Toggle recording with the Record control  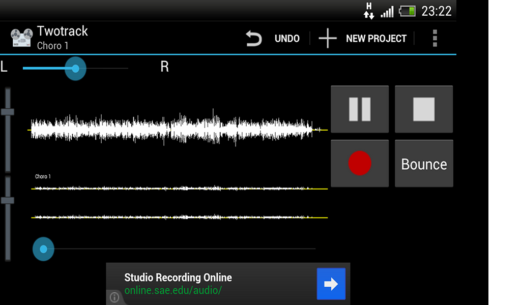click(360, 163)
